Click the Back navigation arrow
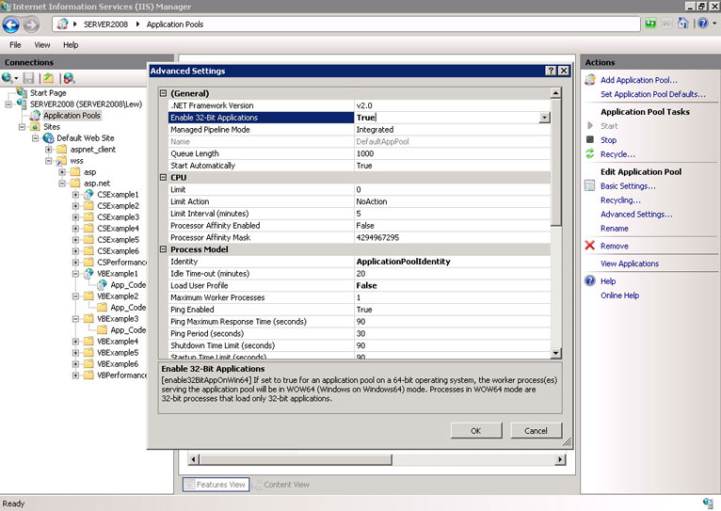This screenshot has height=511, width=721. 11,24
